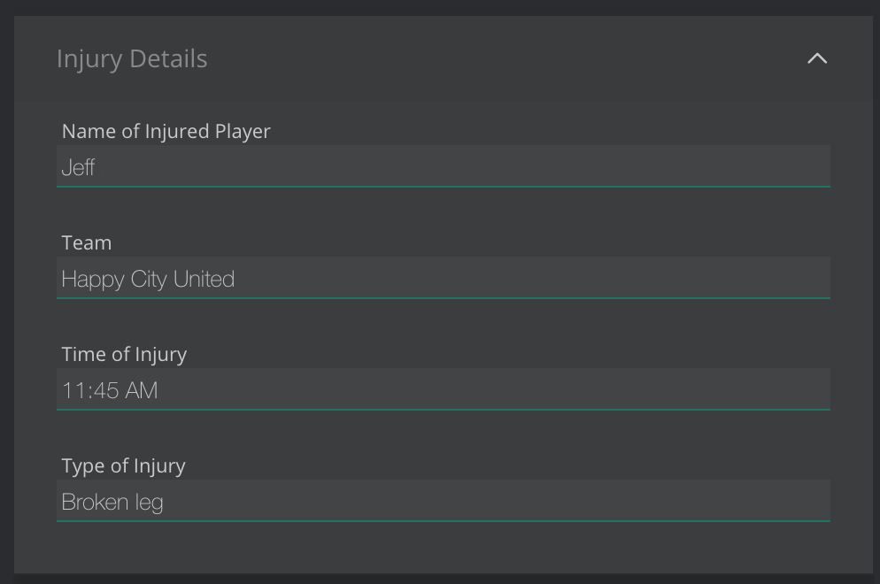
Task: Place cursor on the 'Jeff' text
Action: point(78,167)
